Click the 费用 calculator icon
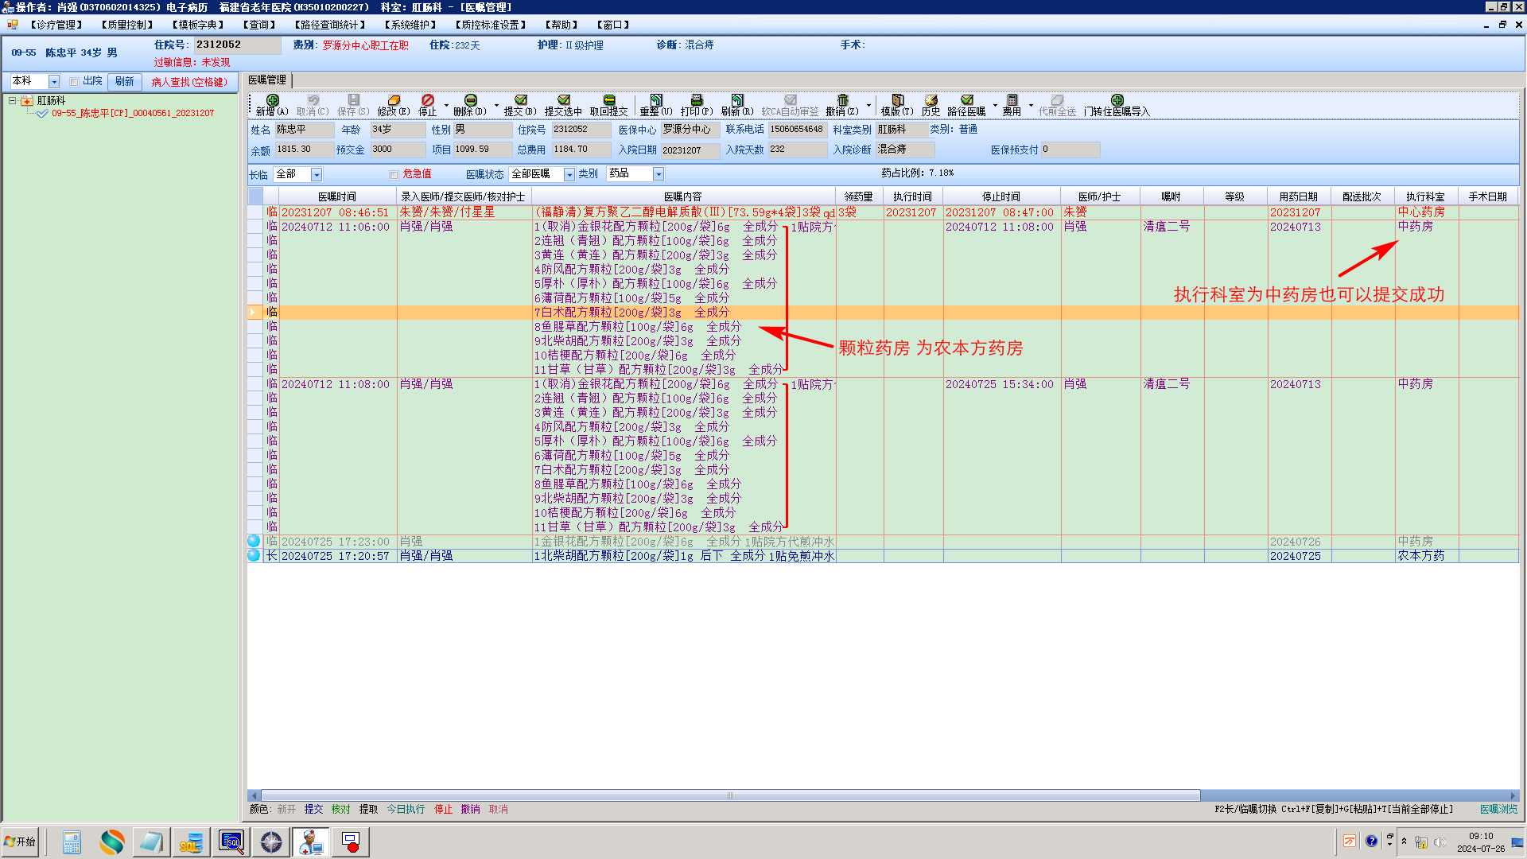Viewport: 1527px width, 859px height. 1012,100
